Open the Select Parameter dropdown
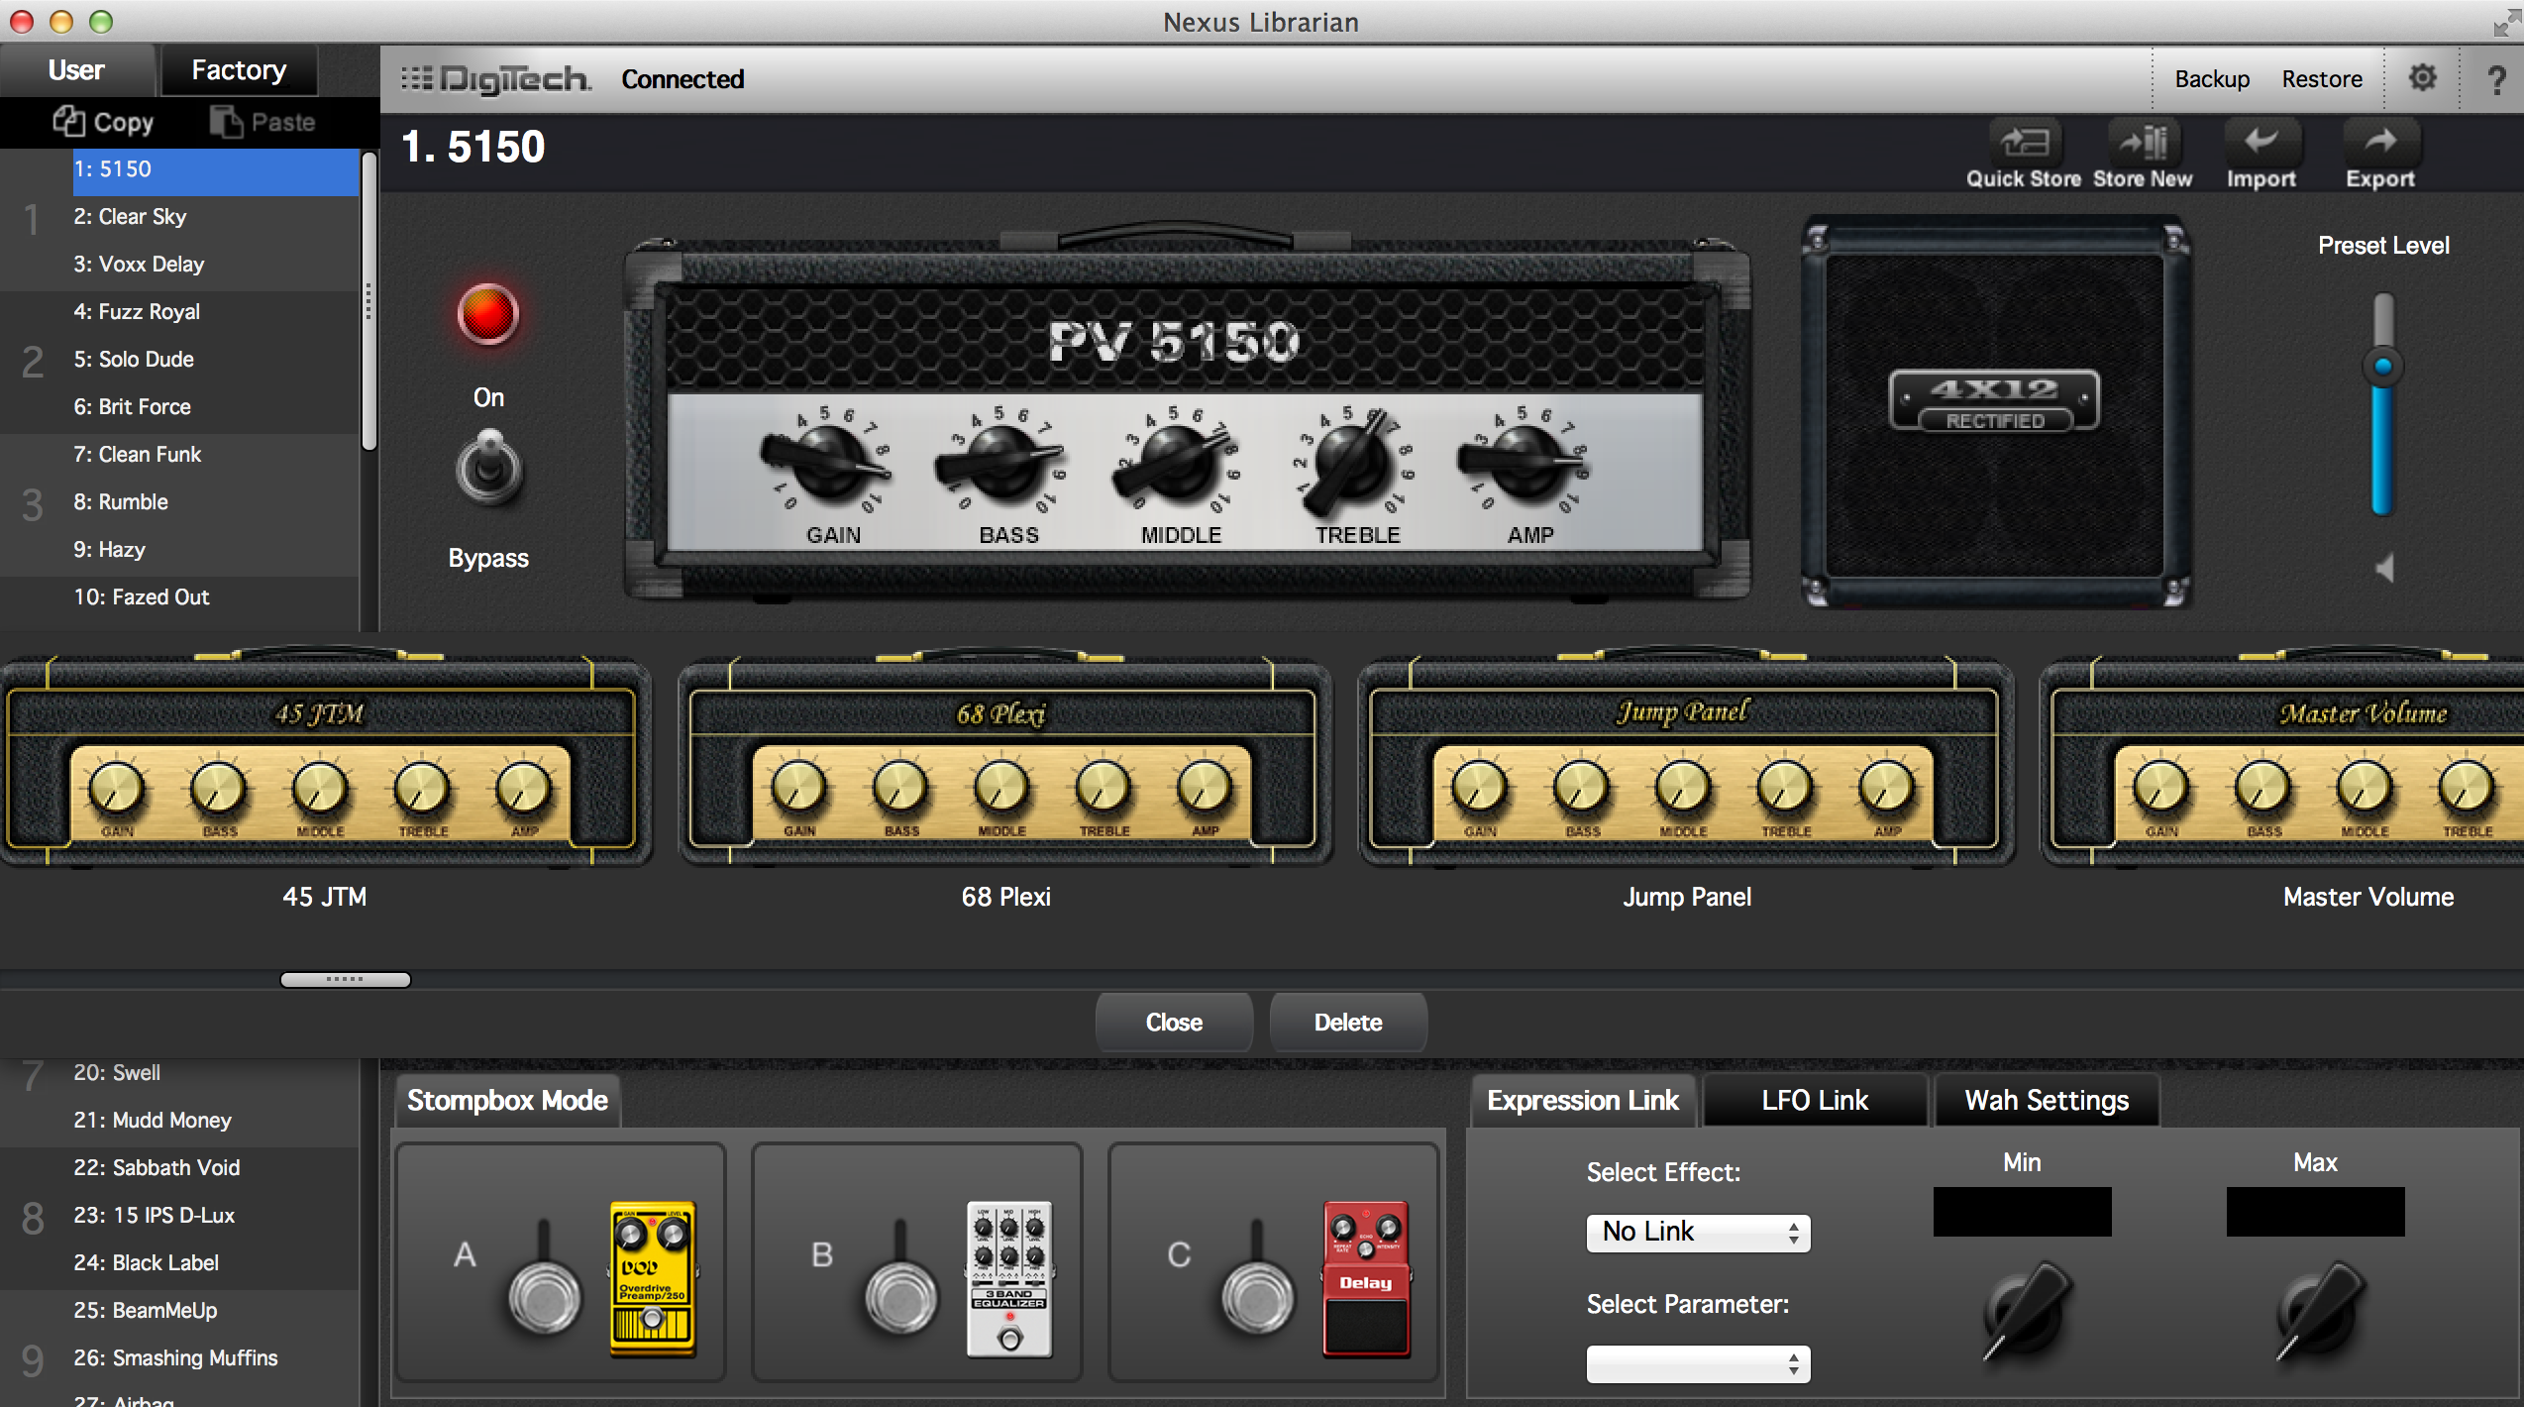 (1698, 1363)
